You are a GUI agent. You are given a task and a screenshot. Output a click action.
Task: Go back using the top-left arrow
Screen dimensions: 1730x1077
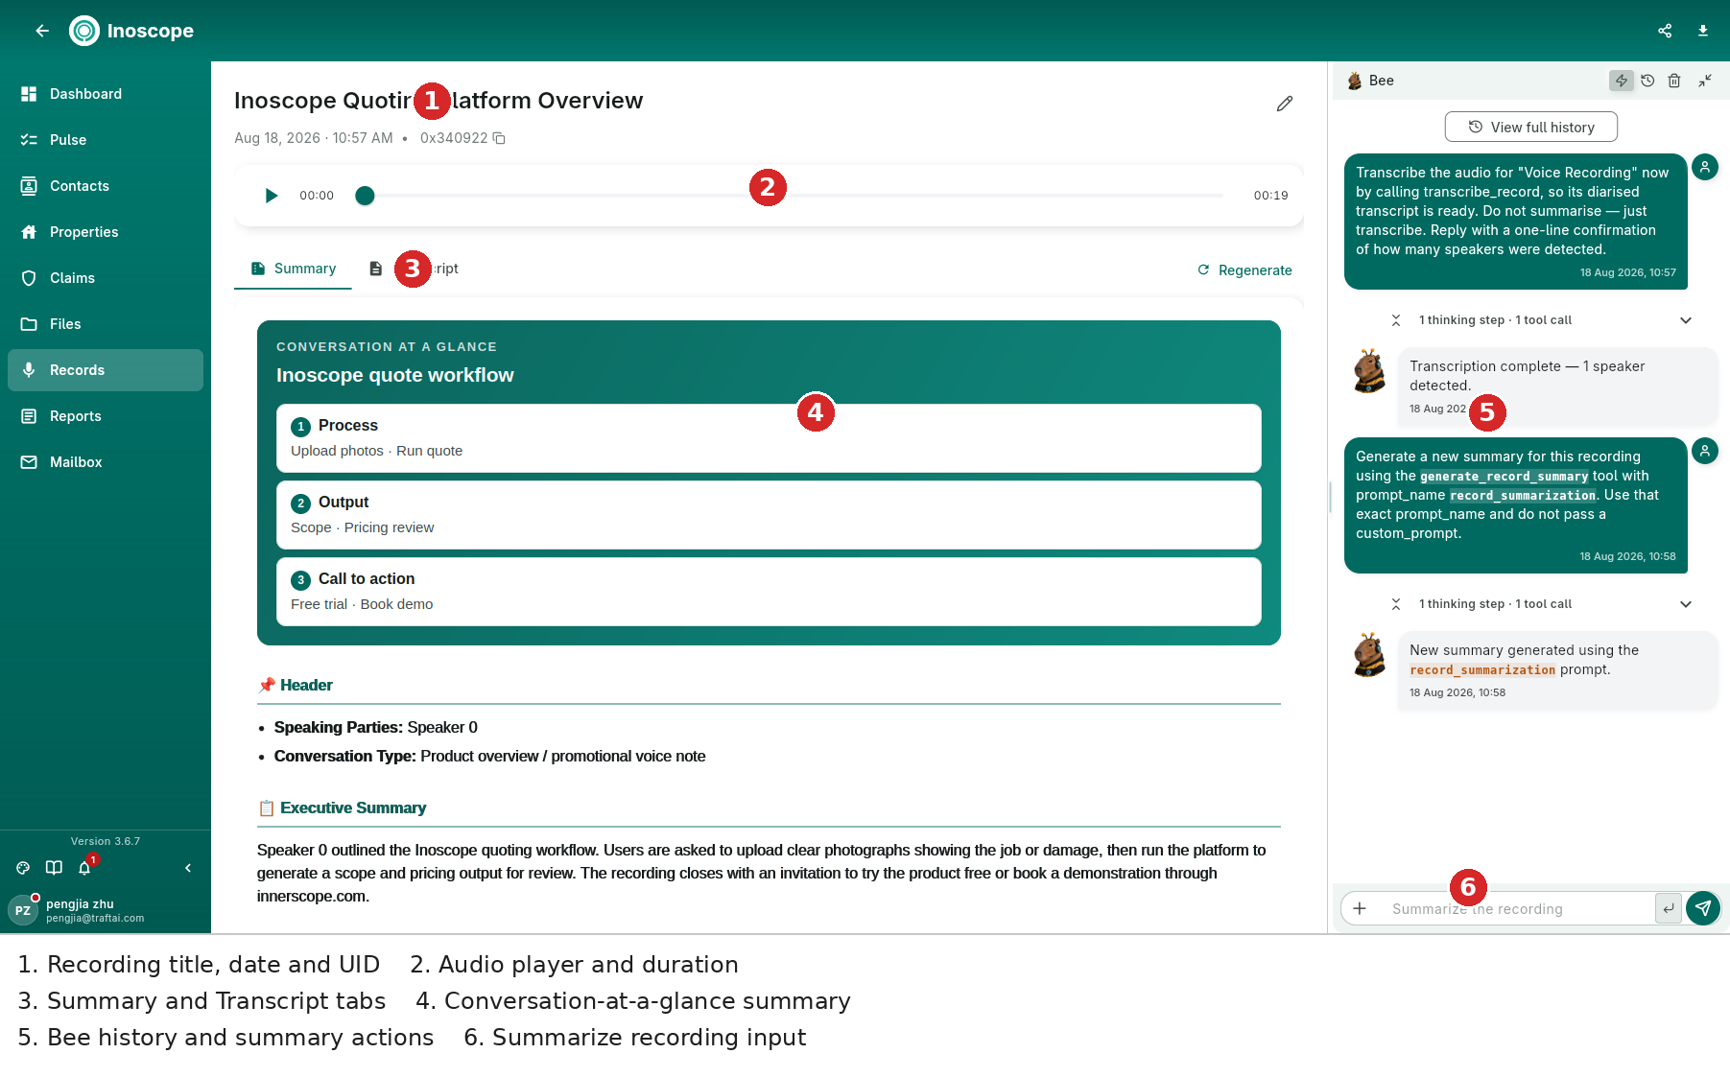(42, 31)
